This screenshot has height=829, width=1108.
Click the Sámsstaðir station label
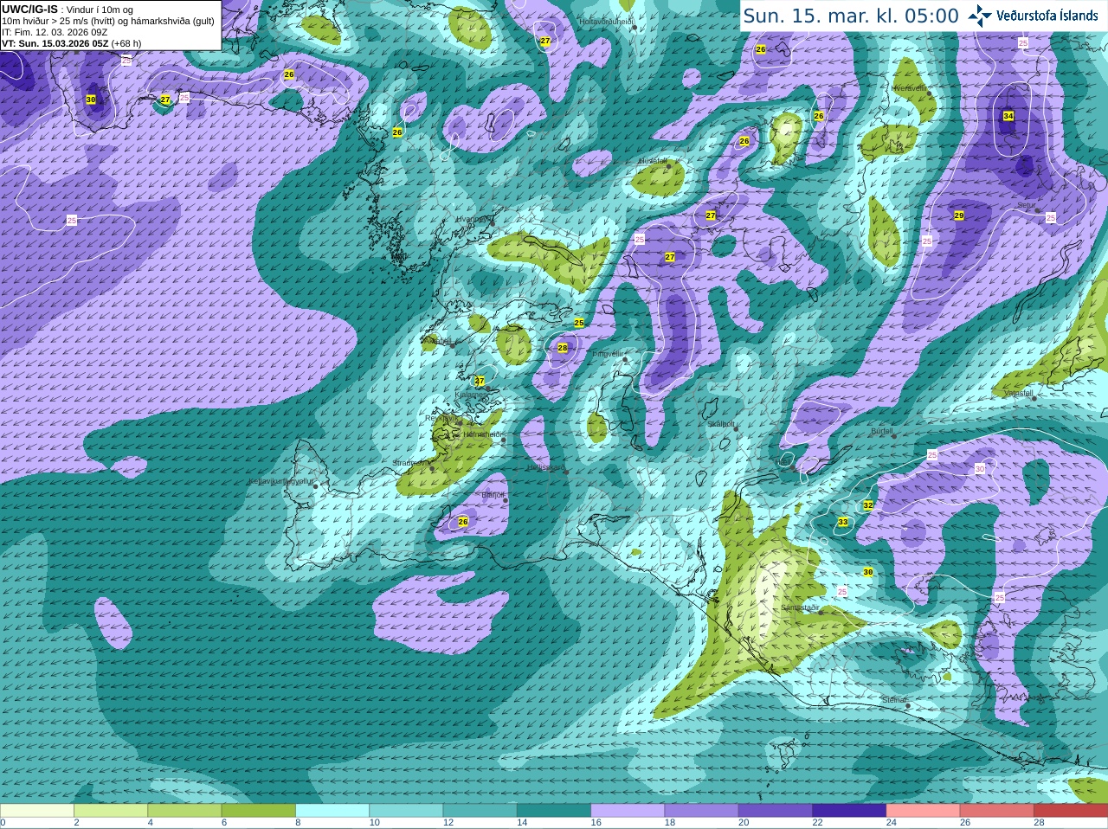(x=799, y=607)
